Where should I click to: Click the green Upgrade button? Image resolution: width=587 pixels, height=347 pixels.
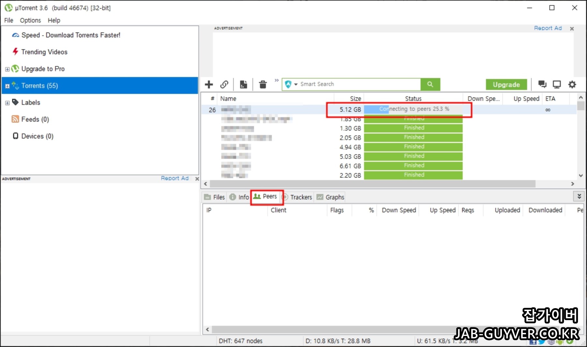pos(506,84)
